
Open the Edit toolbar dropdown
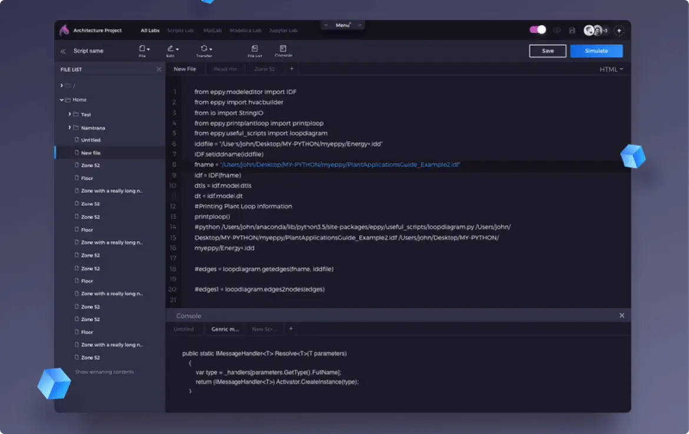(x=172, y=51)
